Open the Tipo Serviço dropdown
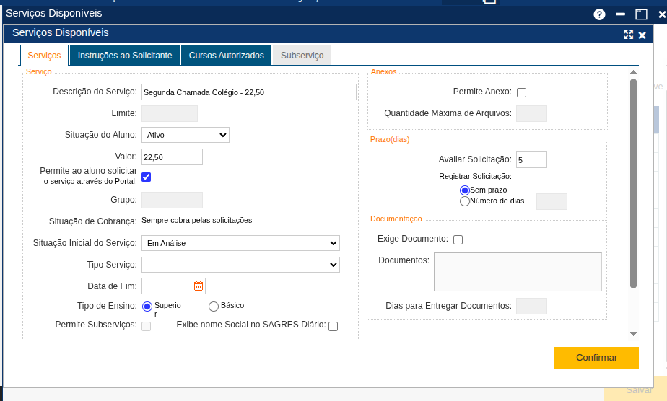This screenshot has width=667, height=401. [x=240, y=265]
